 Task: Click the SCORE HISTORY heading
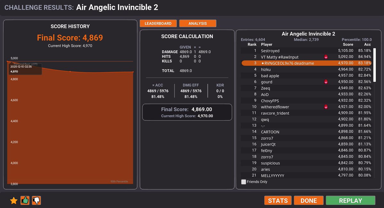[70, 26]
